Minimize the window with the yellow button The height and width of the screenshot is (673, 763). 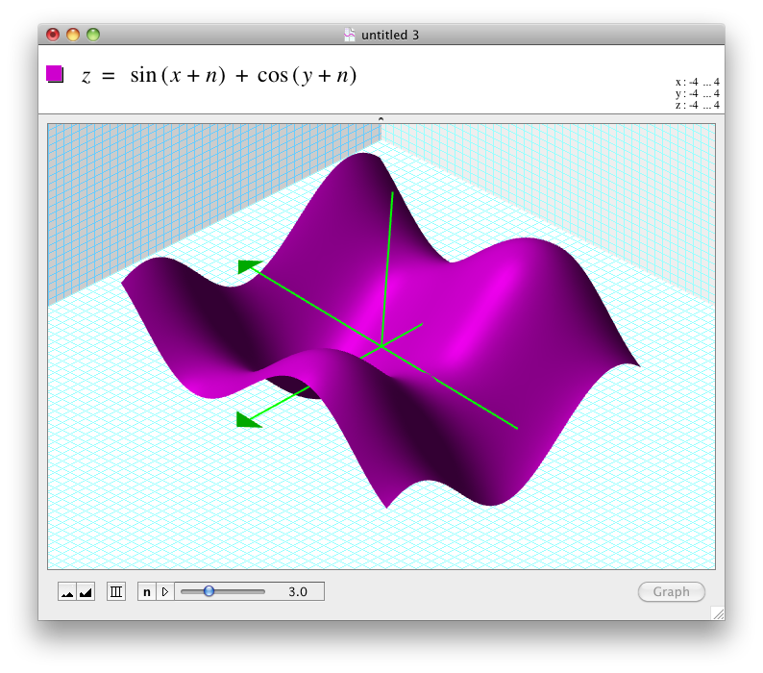(x=73, y=35)
